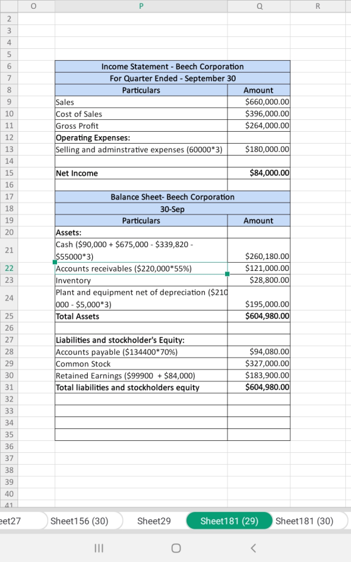Select the $604,980.00 Total Assets value
This screenshot has width=351, height=562.
click(259, 316)
